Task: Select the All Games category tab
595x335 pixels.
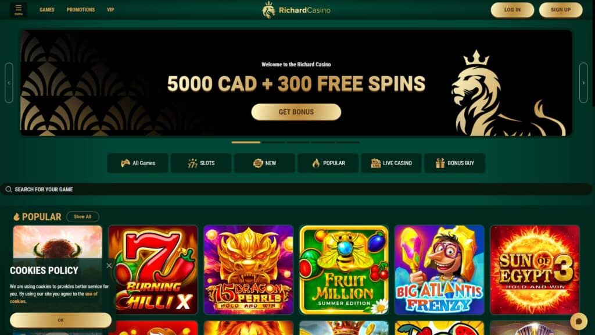Action: (x=138, y=163)
